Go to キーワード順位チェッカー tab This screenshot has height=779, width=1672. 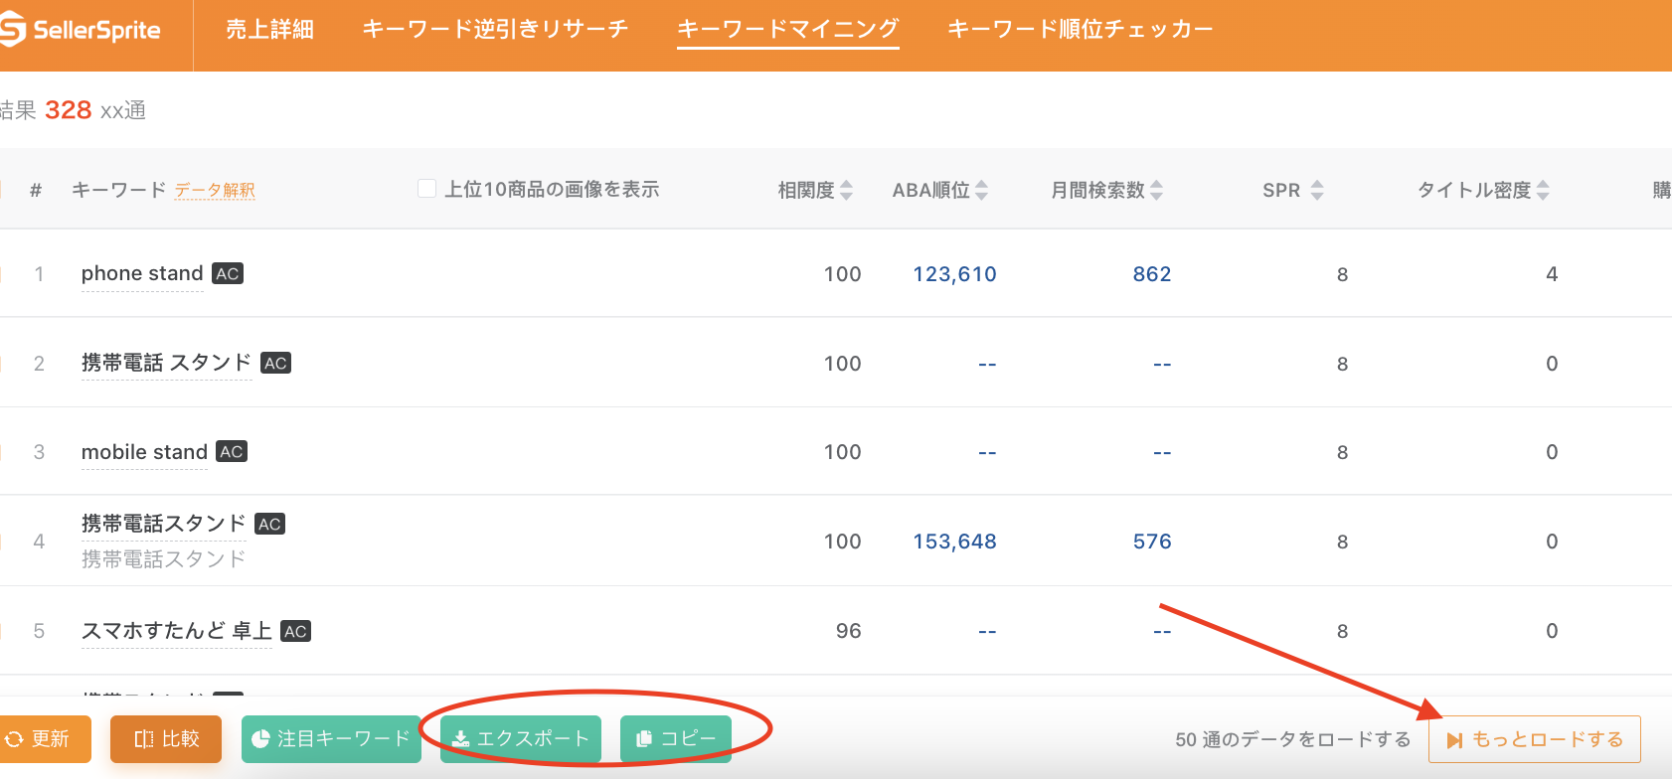(x=1081, y=30)
